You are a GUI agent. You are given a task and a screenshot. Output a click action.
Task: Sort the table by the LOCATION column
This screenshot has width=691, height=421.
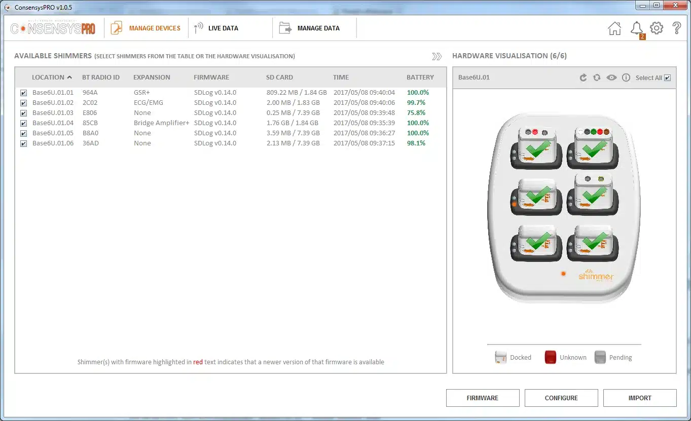click(x=52, y=78)
